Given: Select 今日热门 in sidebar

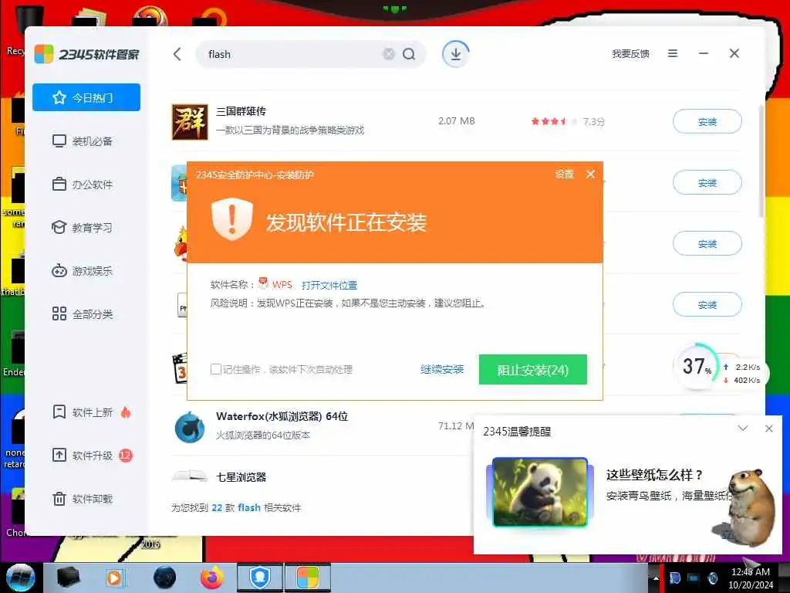Looking at the screenshot, I should (86, 97).
